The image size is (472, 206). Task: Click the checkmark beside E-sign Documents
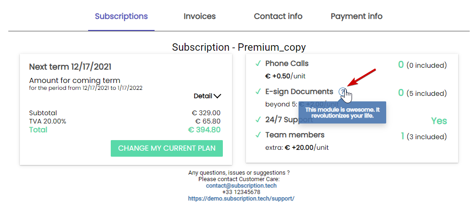[x=258, y=92]
